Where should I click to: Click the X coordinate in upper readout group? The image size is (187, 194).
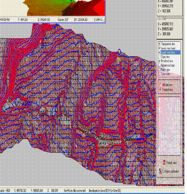(165, 1)
